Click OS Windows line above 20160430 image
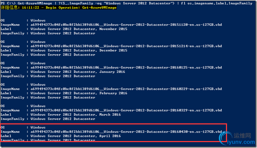This screenshot has width=257, height=148. tap(23, 127)
